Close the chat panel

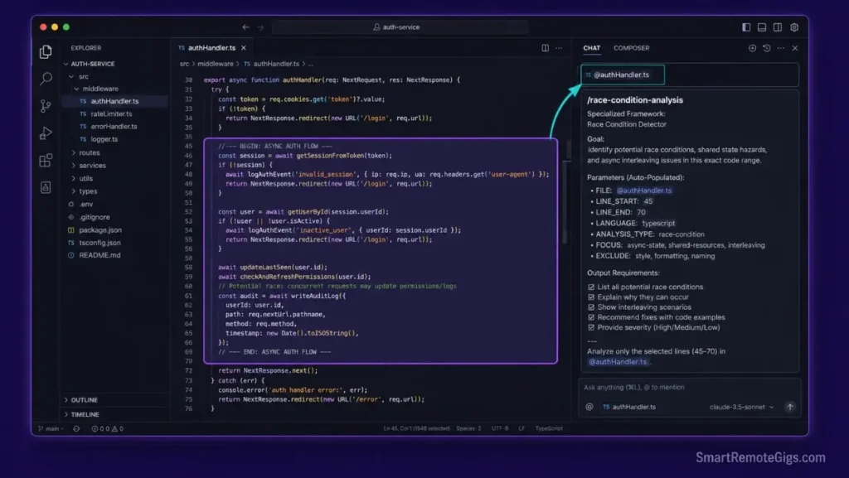coord(795,48)
